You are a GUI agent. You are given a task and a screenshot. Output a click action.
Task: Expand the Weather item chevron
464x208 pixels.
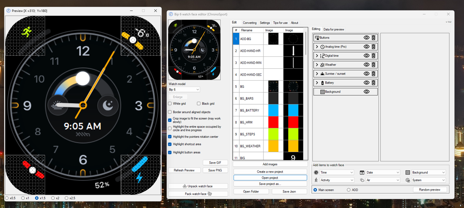(x=317, y=65)
